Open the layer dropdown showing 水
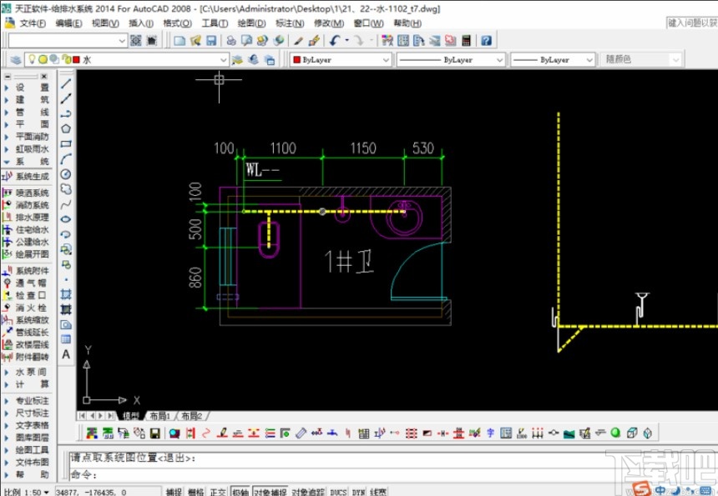This screenshot has height=496, width=718. point(222,60)
